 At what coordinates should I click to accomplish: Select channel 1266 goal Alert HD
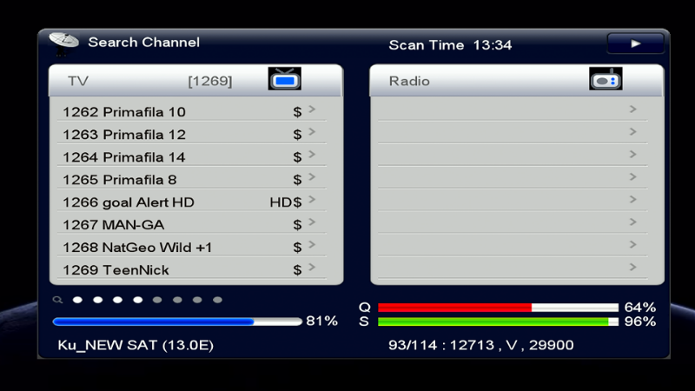click(192, 200)
